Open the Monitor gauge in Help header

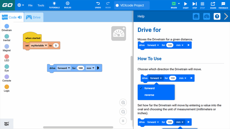click(x=207, y=16)
